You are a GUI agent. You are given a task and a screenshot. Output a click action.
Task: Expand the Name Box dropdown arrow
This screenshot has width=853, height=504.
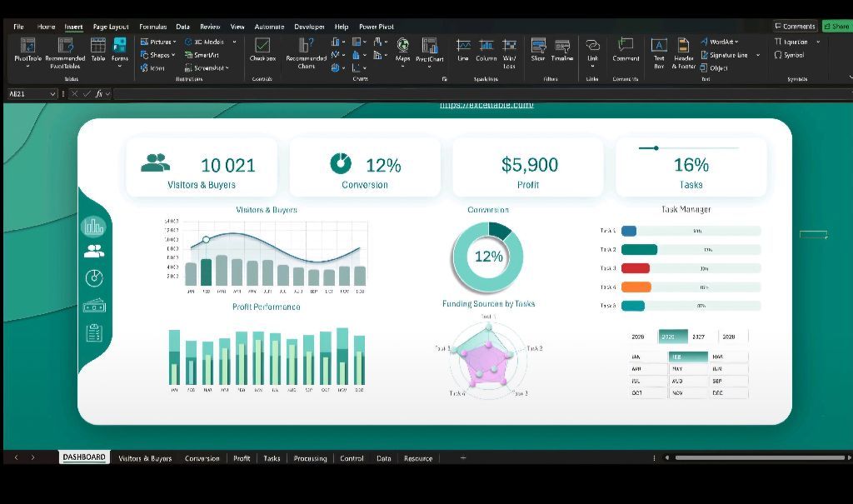point(52,94)
